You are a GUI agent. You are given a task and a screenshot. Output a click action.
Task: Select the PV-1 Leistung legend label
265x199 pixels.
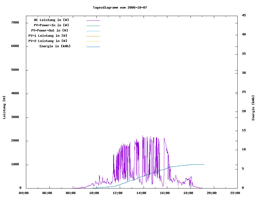(x=48, y=36)
